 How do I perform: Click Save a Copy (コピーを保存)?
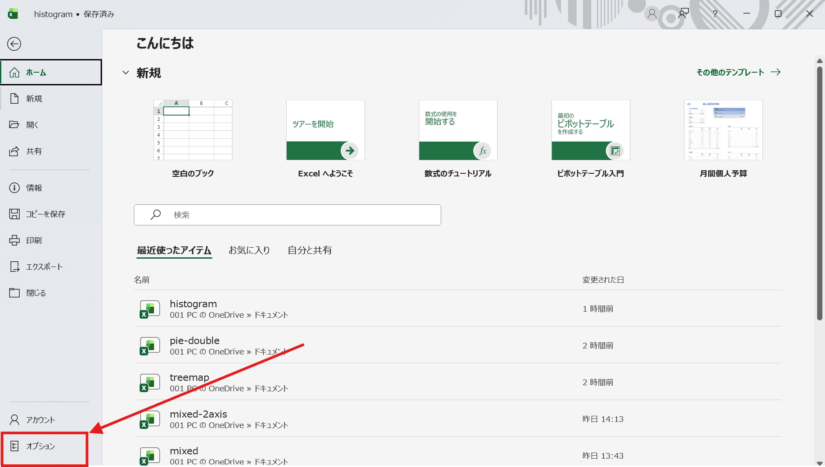(x=45, y=214)
